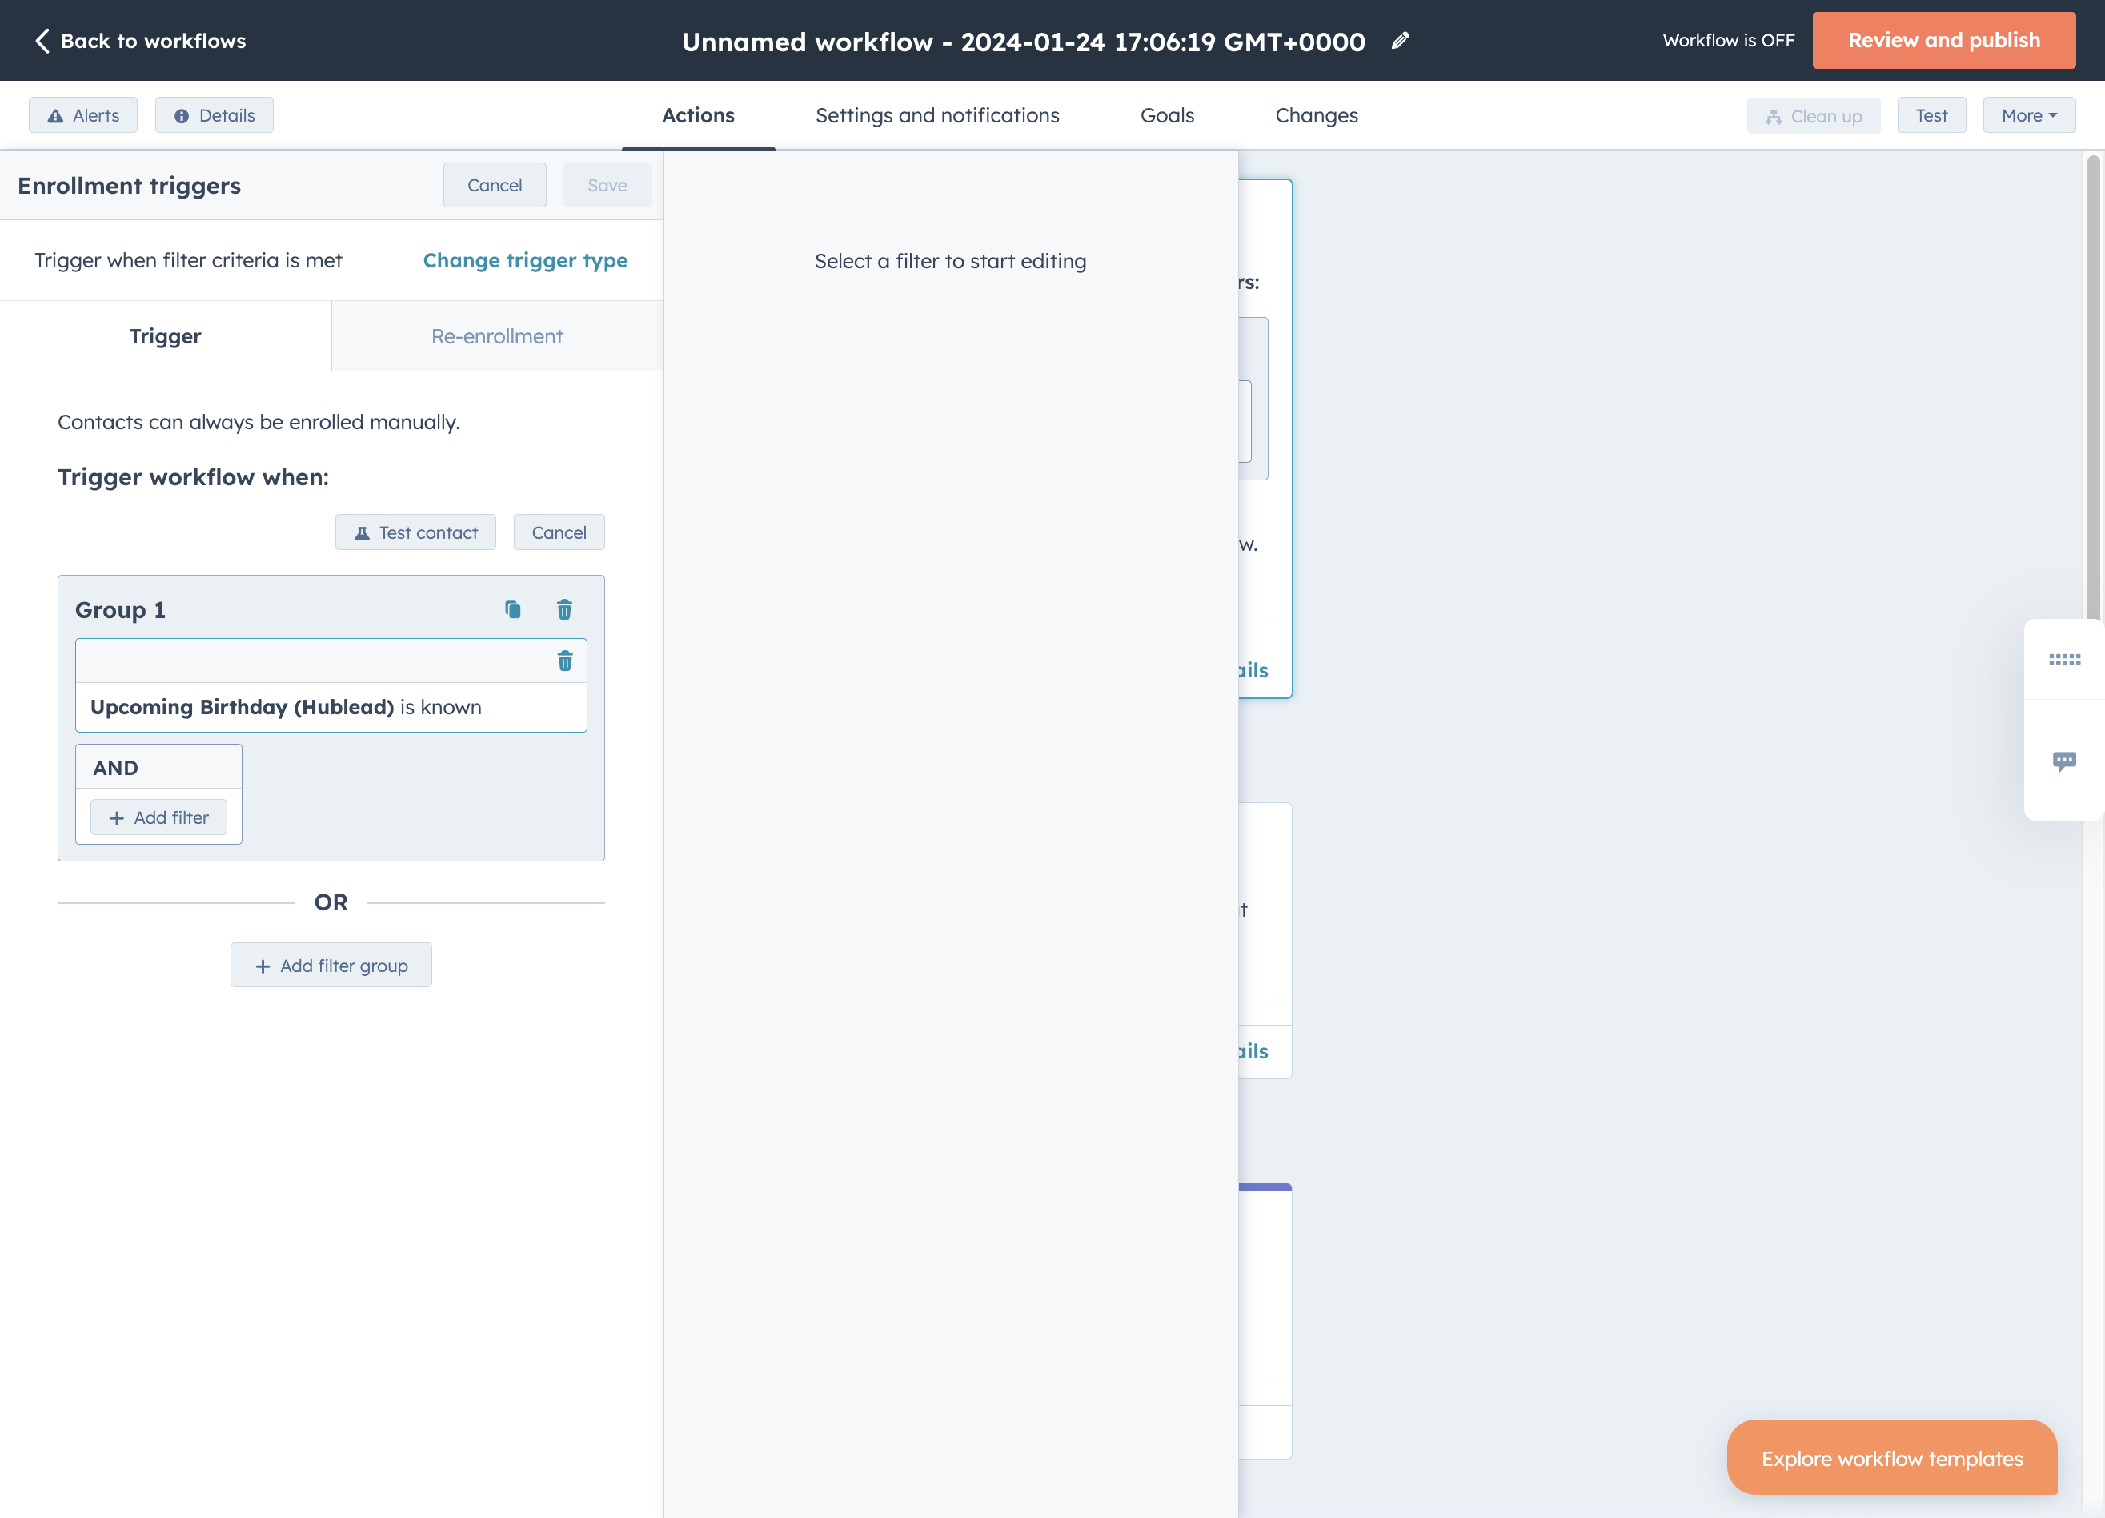Image resolution: width=2105 pixels, height=1518 pixels.
Task: Select the Trigger tab
Action: [165, 336]
